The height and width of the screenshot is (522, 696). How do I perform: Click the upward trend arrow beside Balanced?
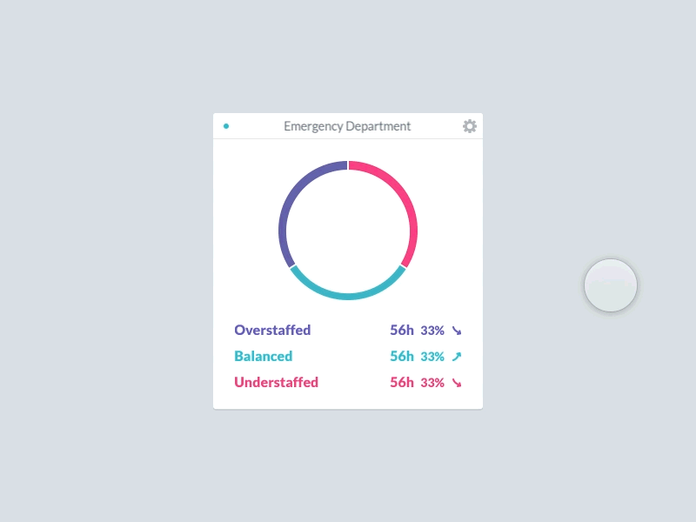tap(455, 356)
